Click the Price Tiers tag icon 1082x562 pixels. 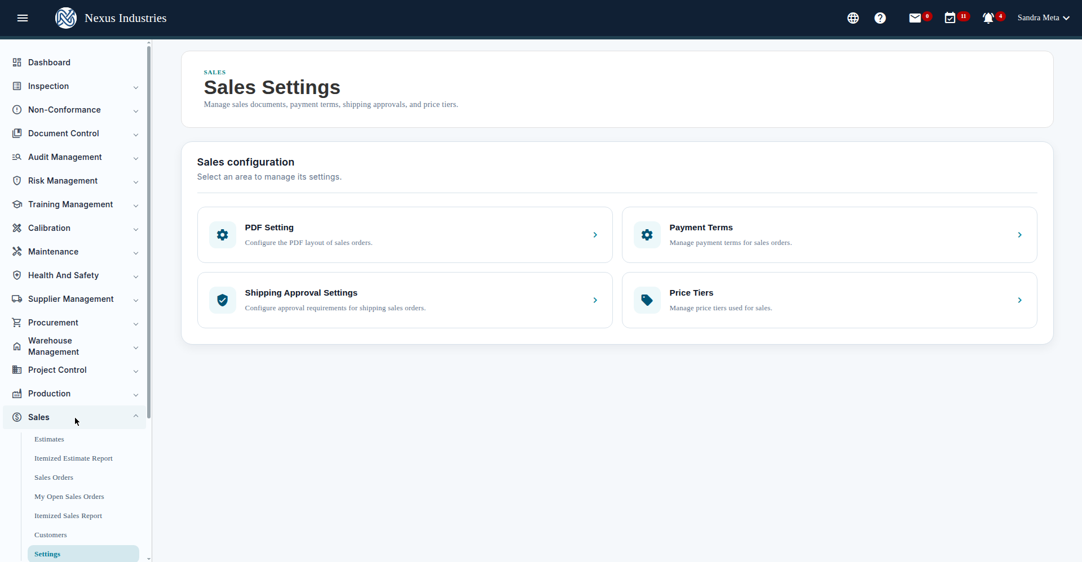click(647, 300)
